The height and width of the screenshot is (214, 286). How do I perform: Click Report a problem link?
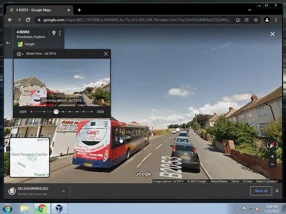[267, 181]
